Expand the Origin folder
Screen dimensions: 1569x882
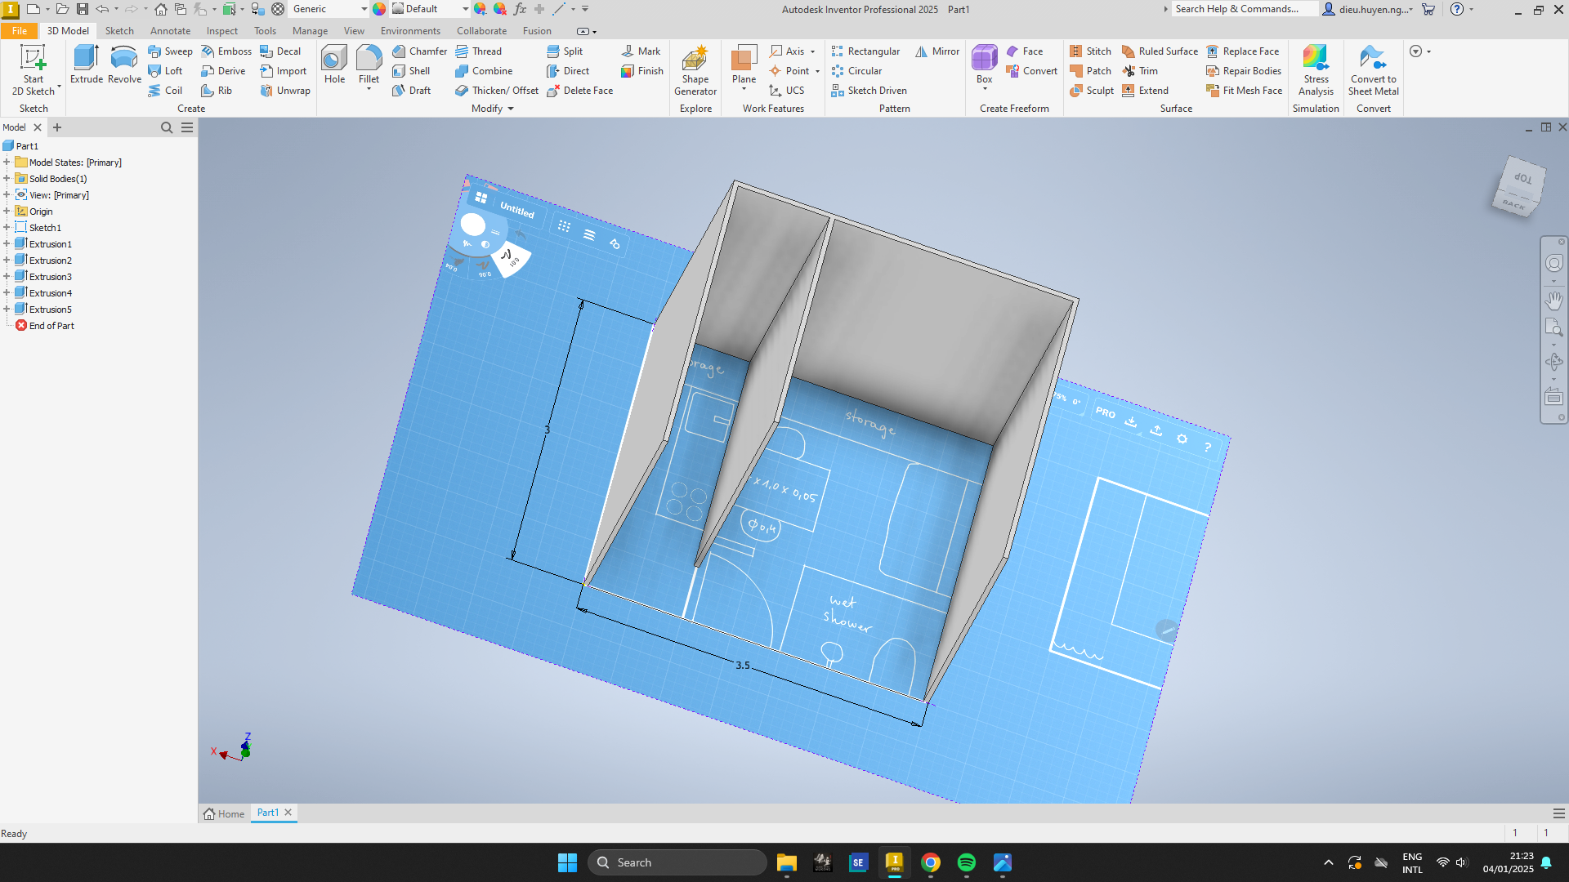(7, 212)
